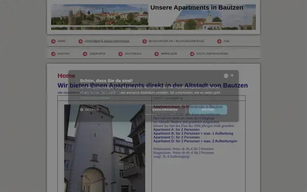Click 'Apartment D' line with 2 Aufbettungen

[195, 141]
